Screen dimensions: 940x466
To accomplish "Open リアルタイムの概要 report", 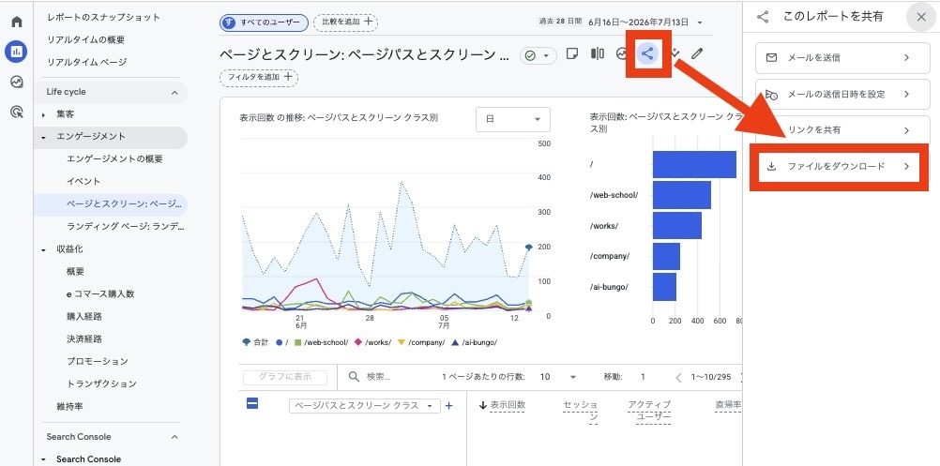I will [x=85, y=39].
